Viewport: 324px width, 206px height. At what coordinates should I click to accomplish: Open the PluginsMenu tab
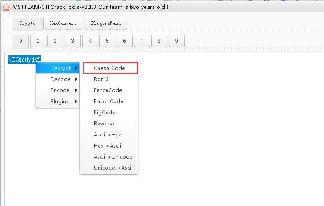(x=106, y=23)
